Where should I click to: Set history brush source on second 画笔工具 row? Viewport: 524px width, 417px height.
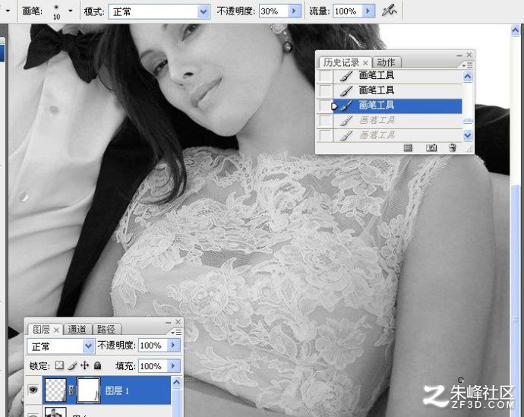[325, 90]
